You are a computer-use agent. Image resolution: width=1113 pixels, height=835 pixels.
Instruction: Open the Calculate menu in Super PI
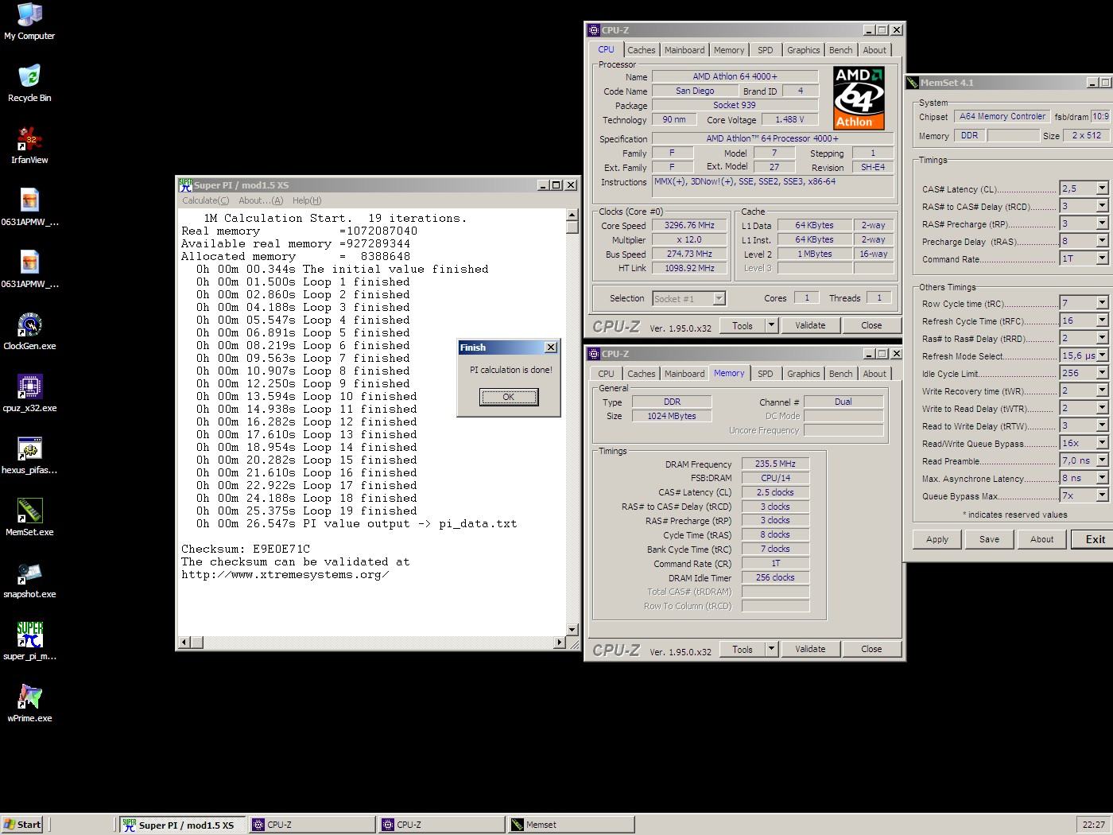click(x=205, y=200)
